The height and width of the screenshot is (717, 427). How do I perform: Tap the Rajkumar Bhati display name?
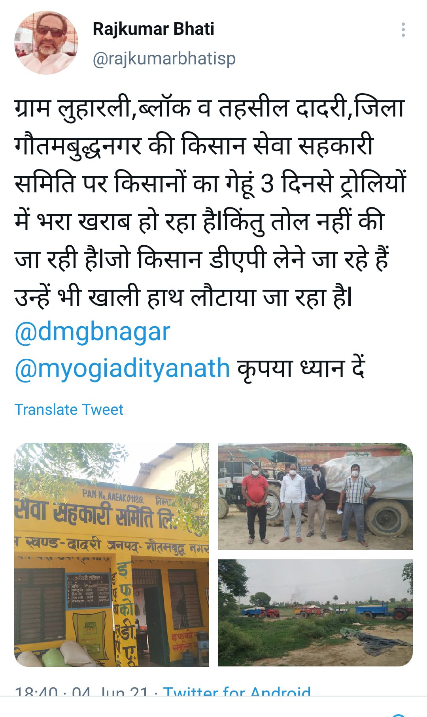pos(153,29)
